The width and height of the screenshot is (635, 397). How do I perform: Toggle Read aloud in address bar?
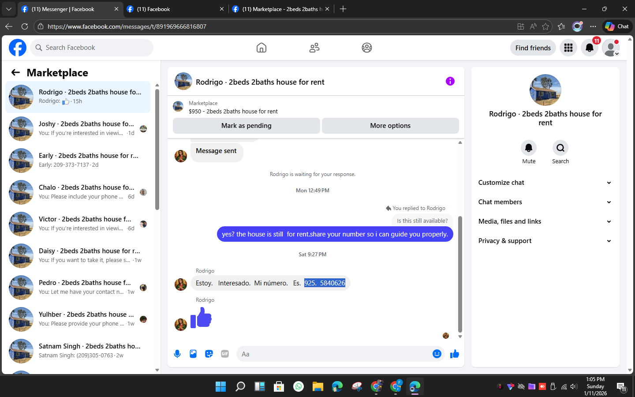(533, 26)
